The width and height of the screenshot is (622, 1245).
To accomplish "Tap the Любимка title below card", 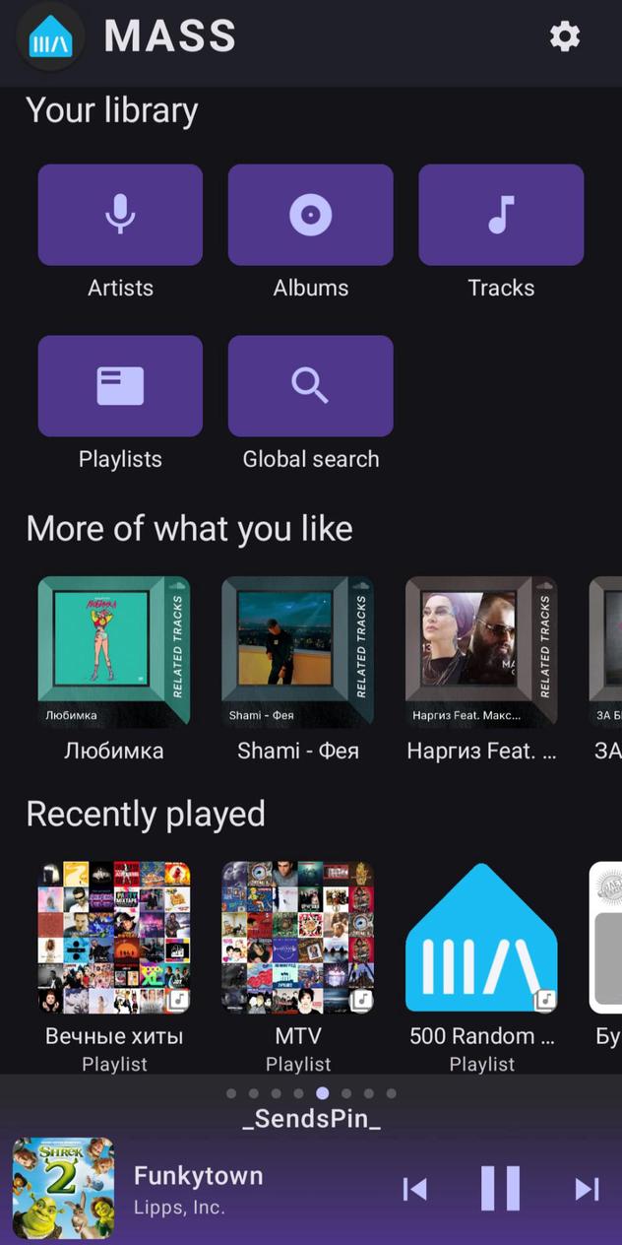I will point(114,751).
